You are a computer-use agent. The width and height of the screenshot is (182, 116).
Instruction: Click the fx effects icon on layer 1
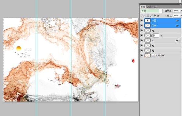[x=177, y=40]
